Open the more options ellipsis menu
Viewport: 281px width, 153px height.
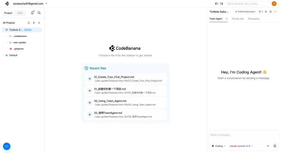click(275, 12)
